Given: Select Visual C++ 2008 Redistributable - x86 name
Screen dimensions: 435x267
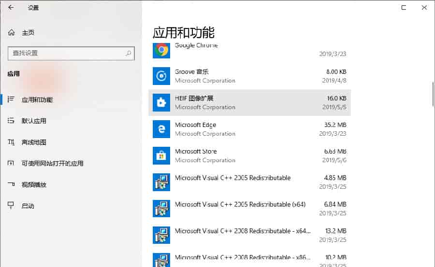Looking at the screenshot, I should pos(243,257).
